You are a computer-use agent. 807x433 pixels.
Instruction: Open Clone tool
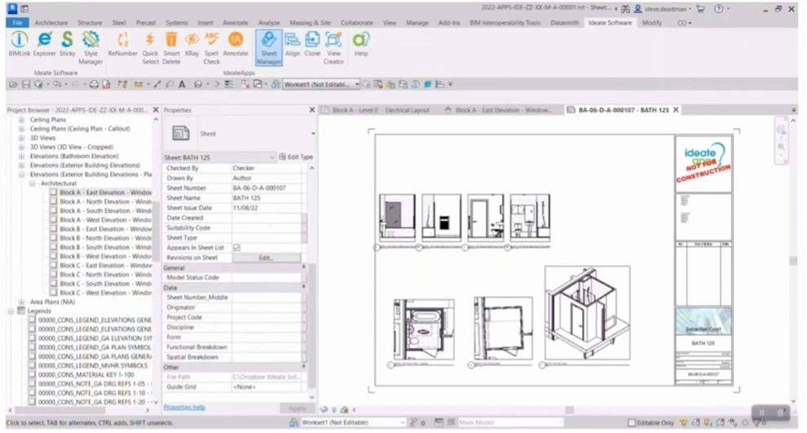coord(312,44)
